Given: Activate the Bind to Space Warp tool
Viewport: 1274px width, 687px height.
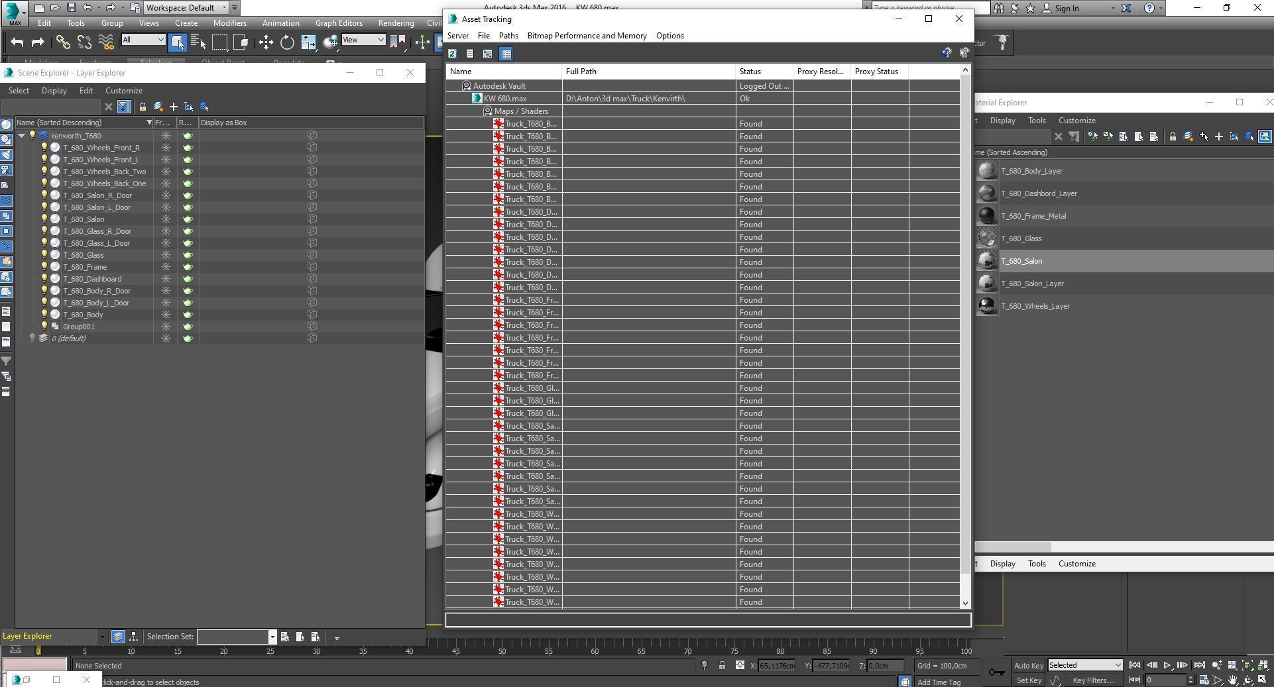Looking at the screenshot, I should (106, 42).
